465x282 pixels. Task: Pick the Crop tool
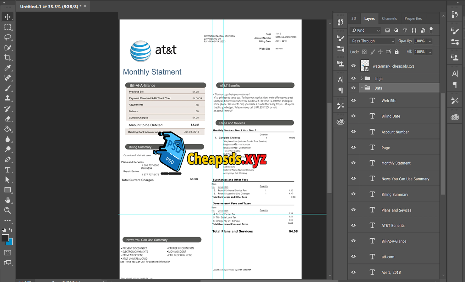point(8,58)
